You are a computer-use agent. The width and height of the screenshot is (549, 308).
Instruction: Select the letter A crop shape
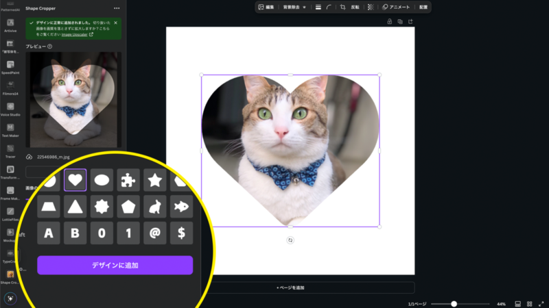49,233
